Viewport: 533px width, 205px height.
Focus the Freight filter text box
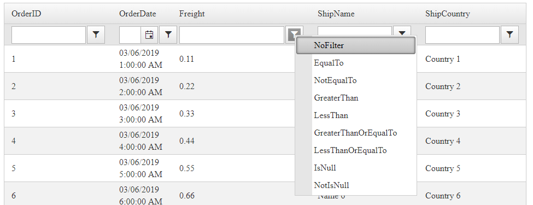(x=232, y=34)
